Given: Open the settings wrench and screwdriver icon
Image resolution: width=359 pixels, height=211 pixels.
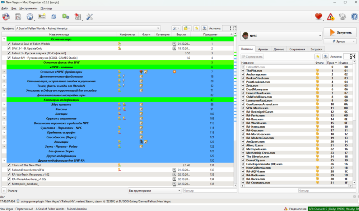Looking at the screenshot, I should click(x=89, y=17).
